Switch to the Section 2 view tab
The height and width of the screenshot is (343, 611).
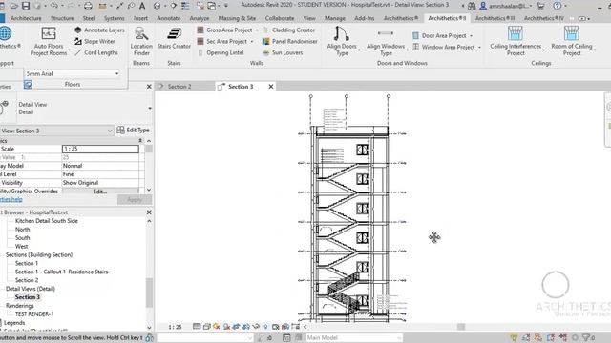click(x=179, y=87)
